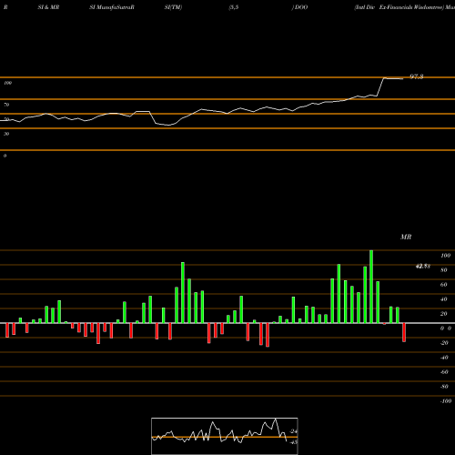This screenshot has height=455, width=455.
Task: Click the 97.8 RSI value label
Action: pyautogui.click(x=417, y=76)
